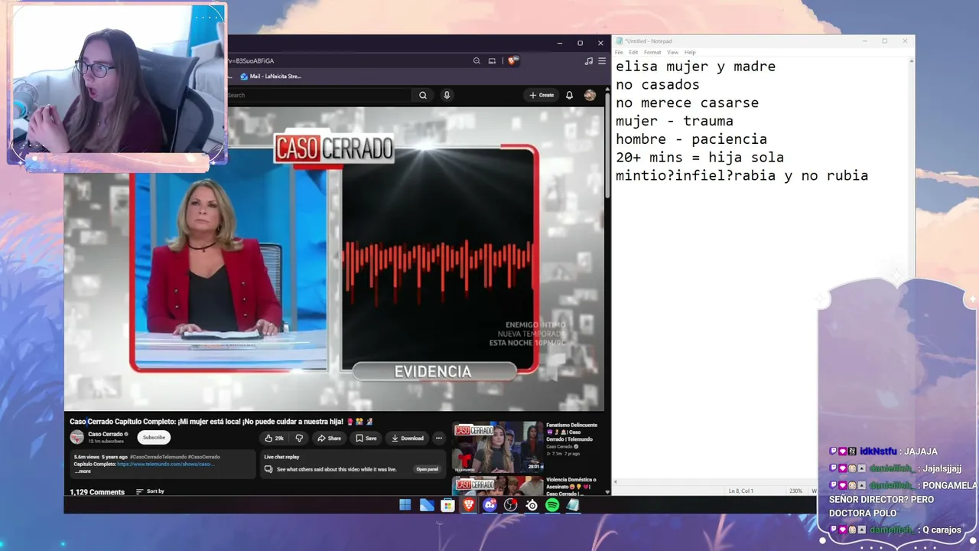Screen dimensions: 979x551
Task: Click the Notepad line 'hombre - paciencia'
Action: [691, 139]
